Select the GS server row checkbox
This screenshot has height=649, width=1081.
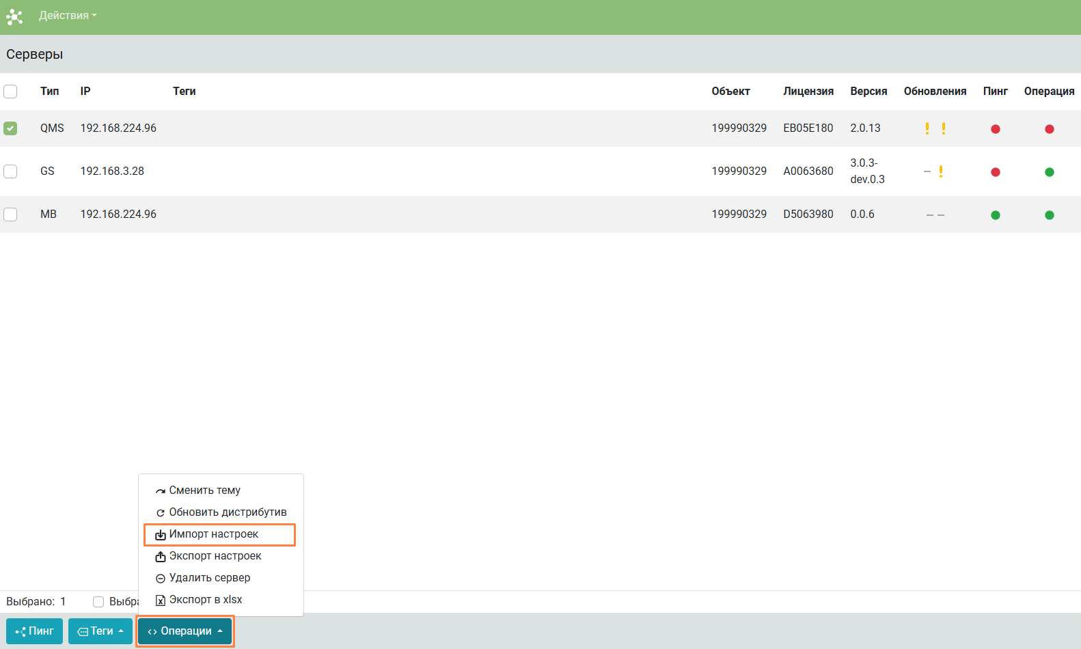pyautogui.click(x=10, y=171)
